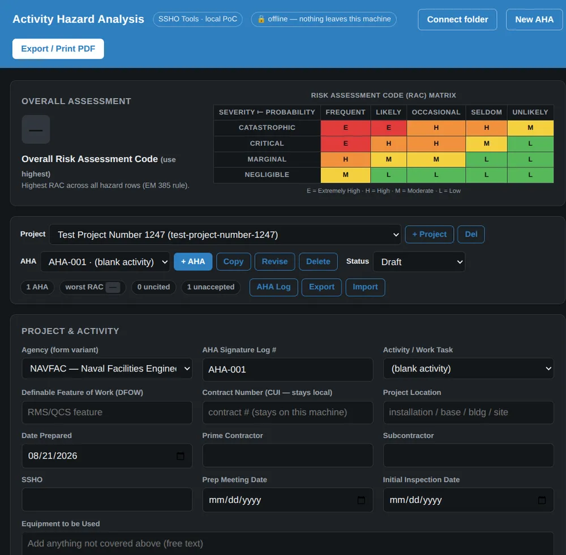Open the Initial Inspection Date calendar icon

click(542, 500)
